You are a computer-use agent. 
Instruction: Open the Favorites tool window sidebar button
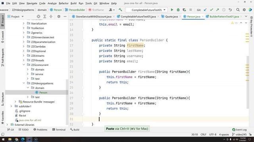3,118
